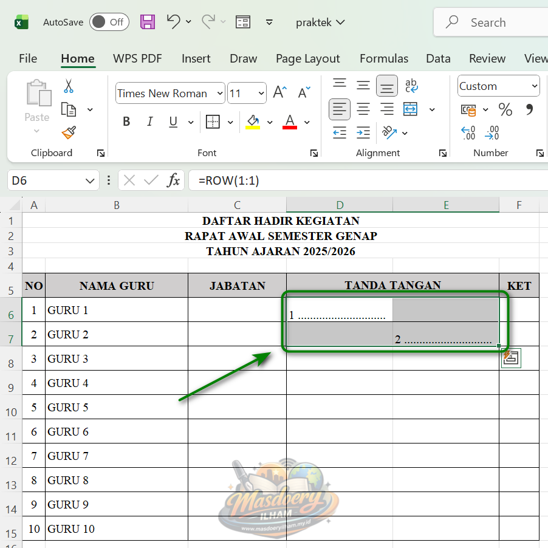
Task: Switch to the Formulas tab
Action: [383, 59]
